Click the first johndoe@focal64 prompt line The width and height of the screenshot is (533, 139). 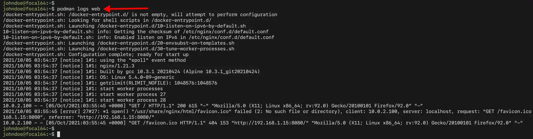pos(29,3)
